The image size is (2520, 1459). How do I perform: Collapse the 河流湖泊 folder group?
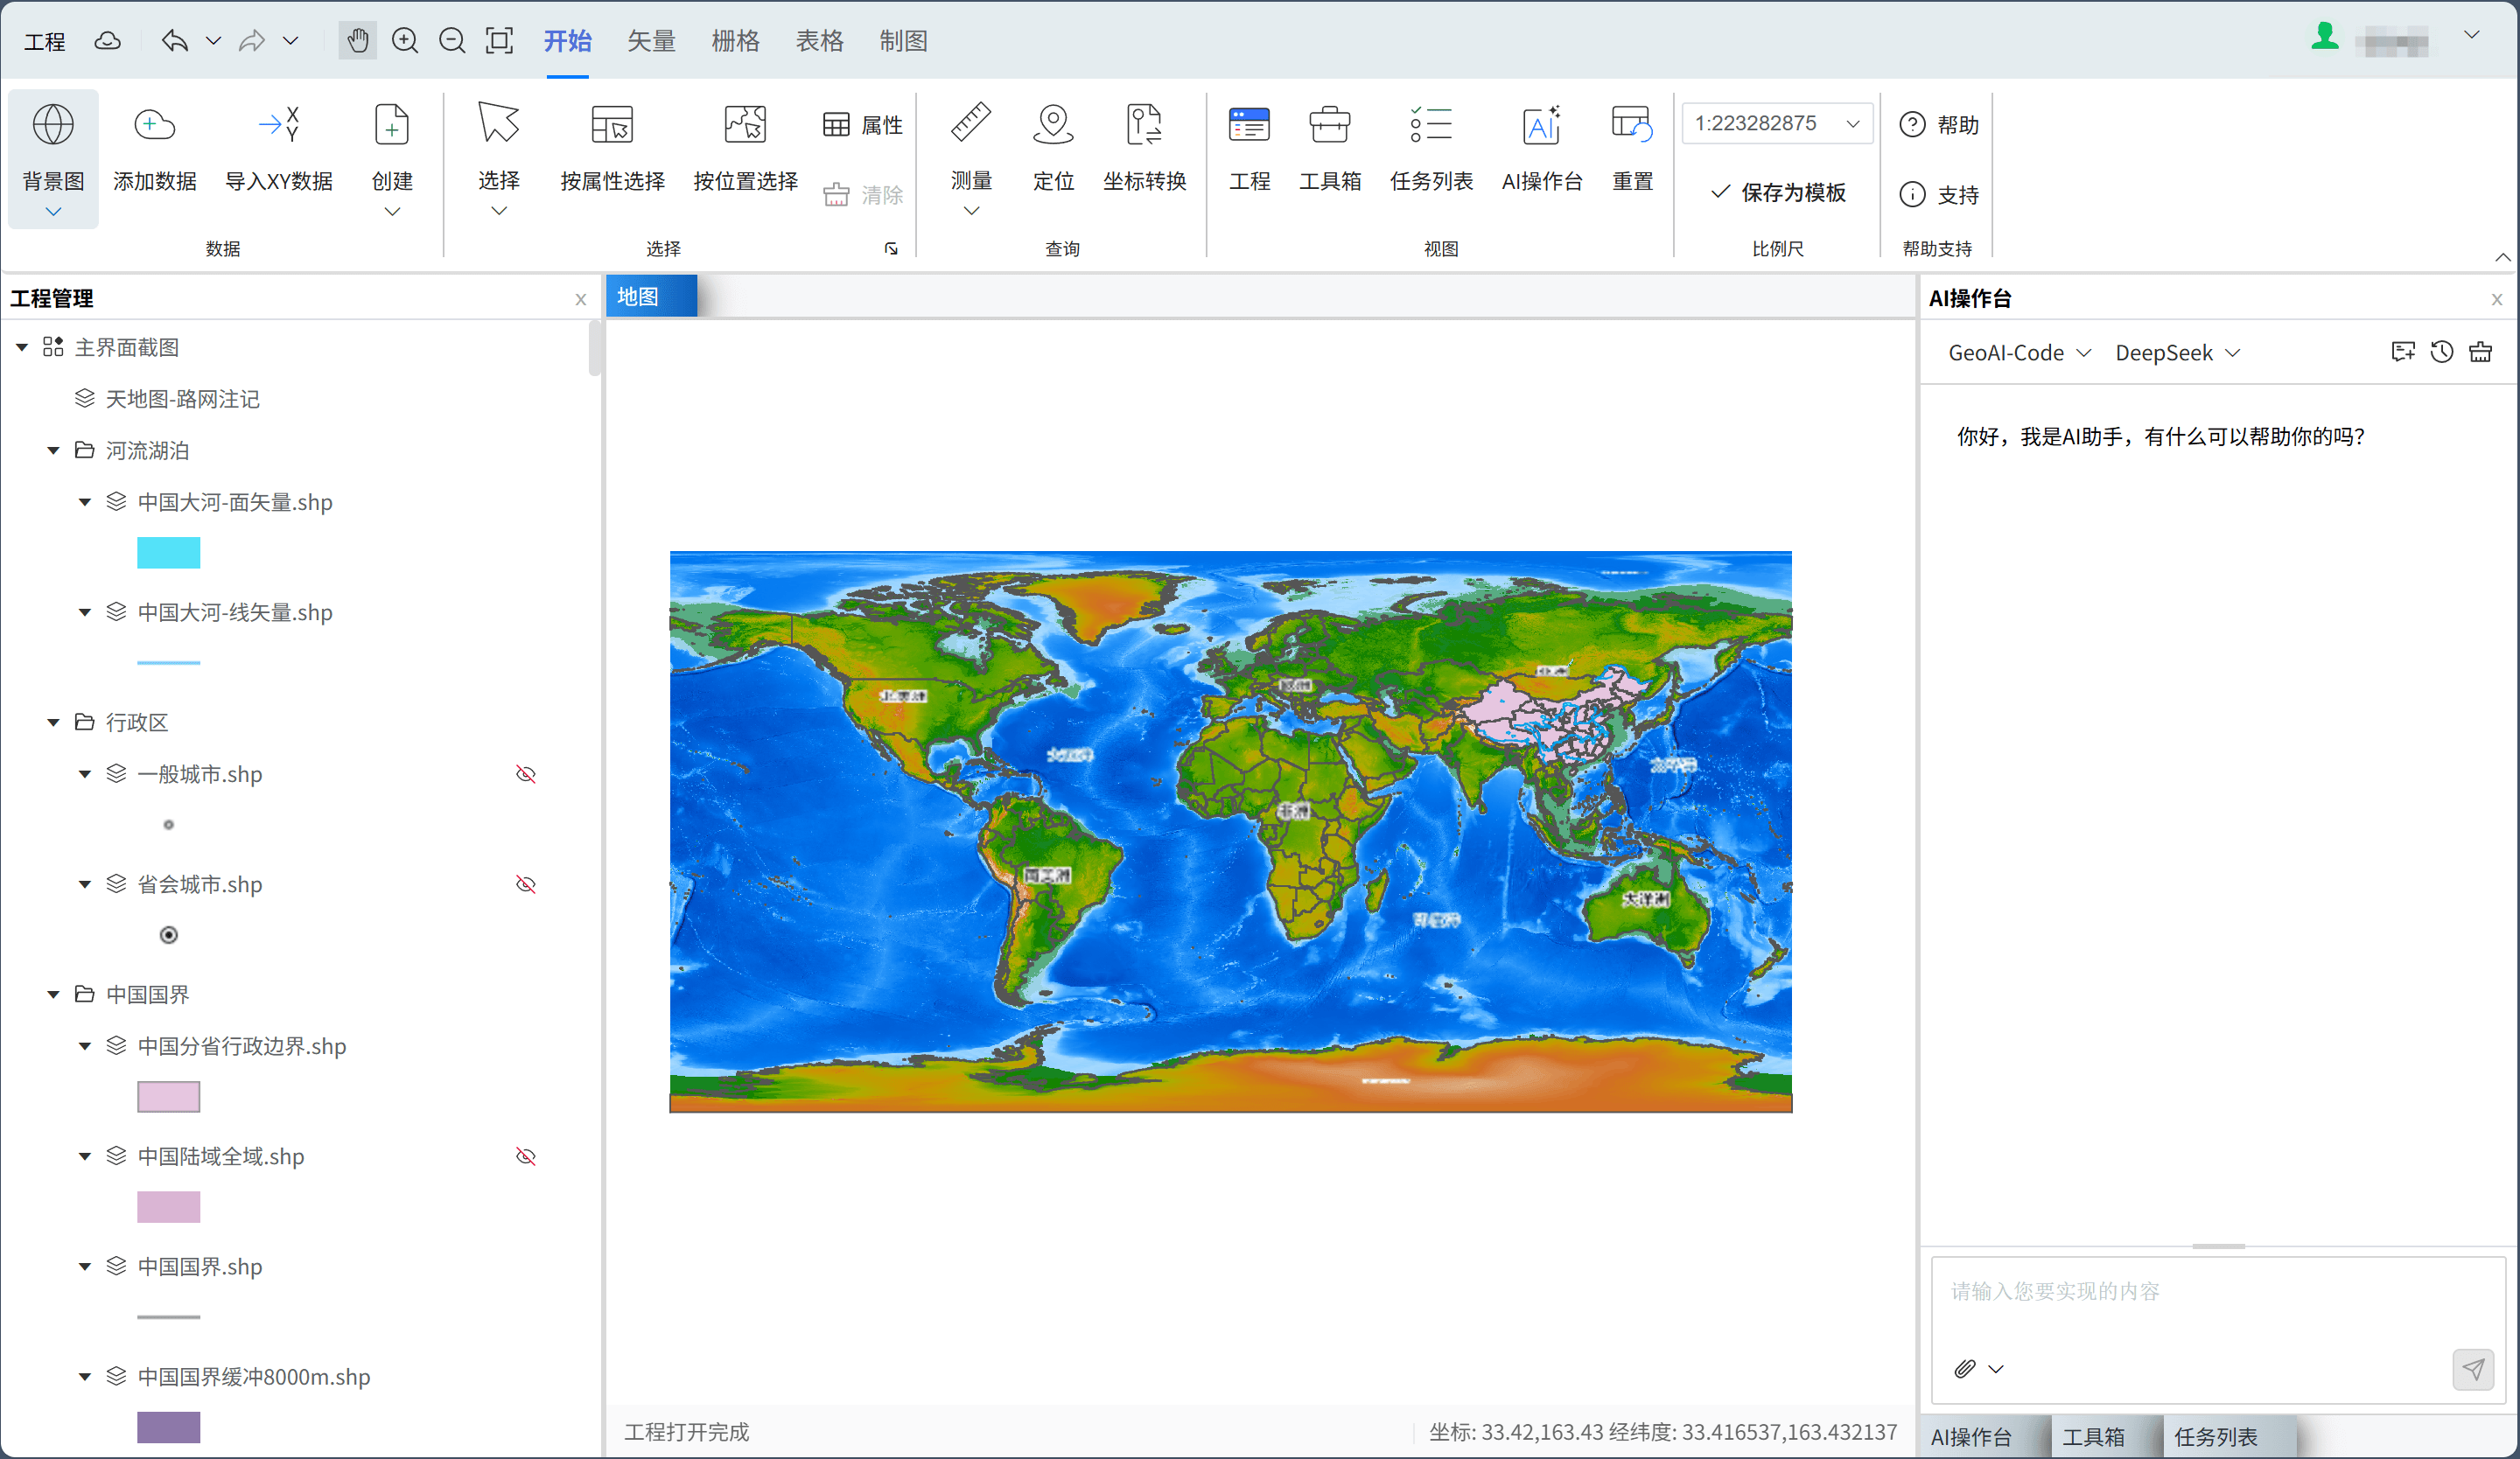(53, 450)
